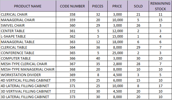This screenshot has height=100, width=172.
Task: Select code 368 cell
Action: pyautogui.click(x=72, y=69)
